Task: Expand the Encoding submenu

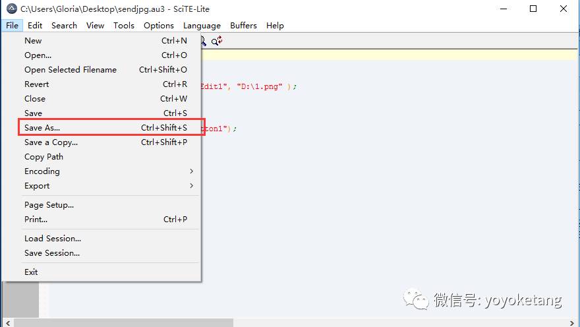Action: tap(101, 171)
